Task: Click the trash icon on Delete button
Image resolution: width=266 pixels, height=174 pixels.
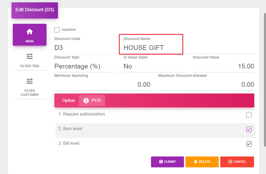Action: [196, 162]
